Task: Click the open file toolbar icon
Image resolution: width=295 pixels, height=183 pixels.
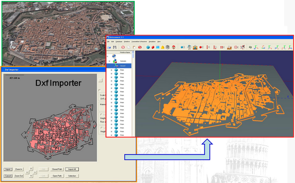Action: click(109, 47)
